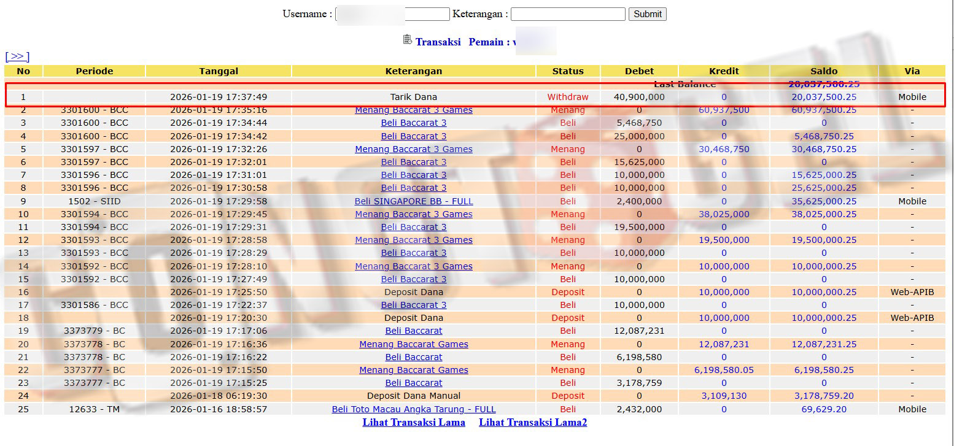Open Beli Baccarat link in row 19
This screenshot has width=954, height=446.
[x=413, y=331]
